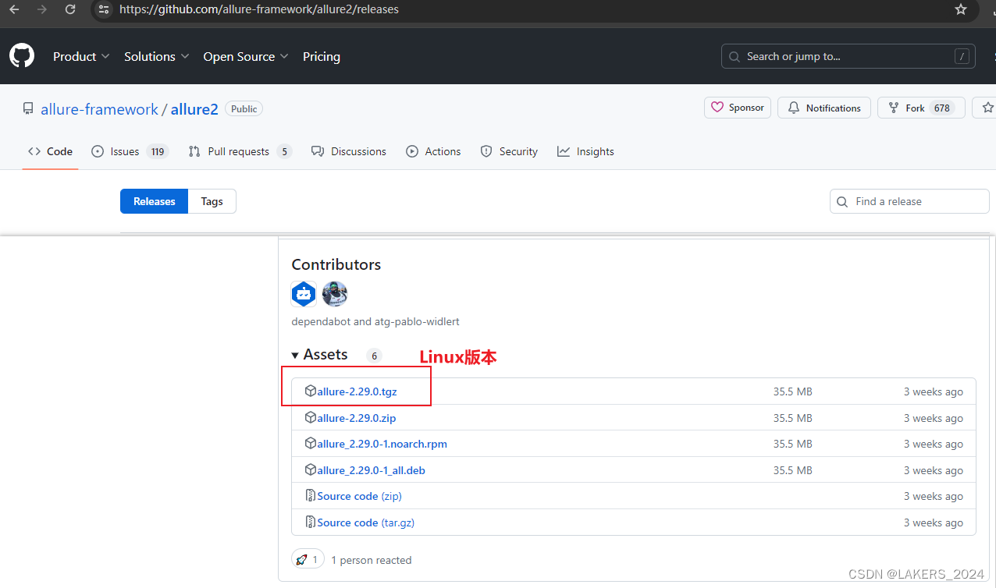The width and height of the screenshot is (996, 588).
Task: Switch to the Code tab
Action: pyautogui.click(x=50, y=151)
